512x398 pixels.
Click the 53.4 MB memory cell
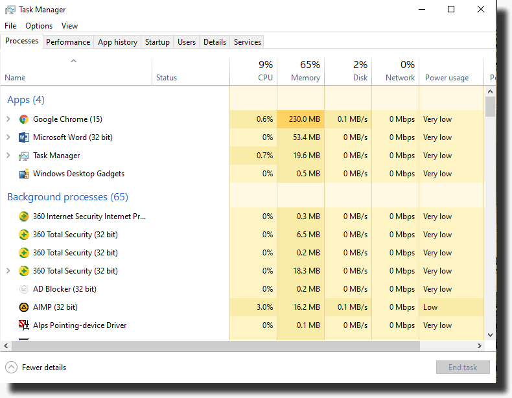point(301,137)
